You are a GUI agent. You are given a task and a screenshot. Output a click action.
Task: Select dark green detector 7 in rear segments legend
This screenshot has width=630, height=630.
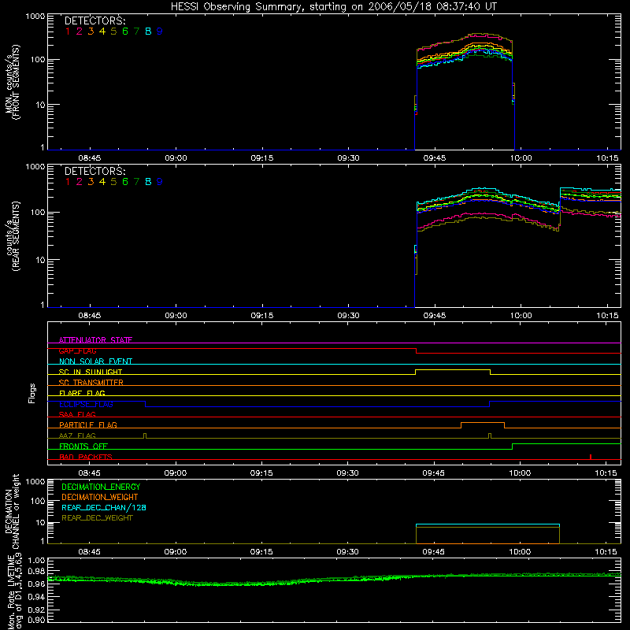tap(136, 182)
